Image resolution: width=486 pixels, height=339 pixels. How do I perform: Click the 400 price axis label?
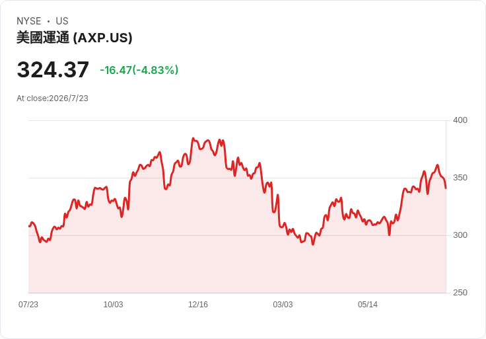460,120
